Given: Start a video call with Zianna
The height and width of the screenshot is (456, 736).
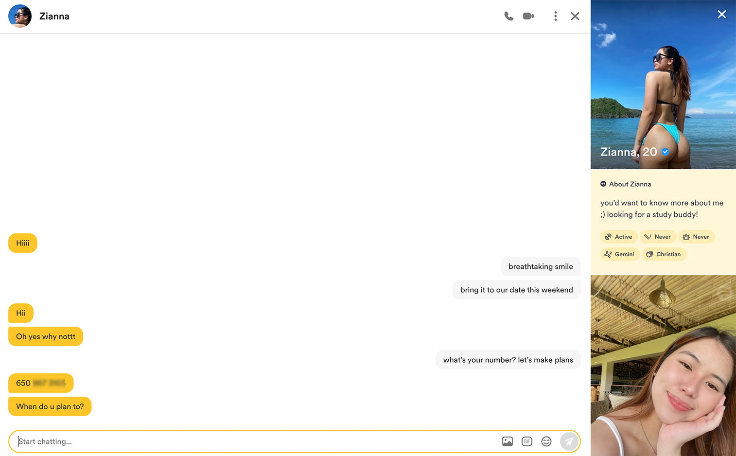Looking at the screenshot, I should (x=528, y=16).
